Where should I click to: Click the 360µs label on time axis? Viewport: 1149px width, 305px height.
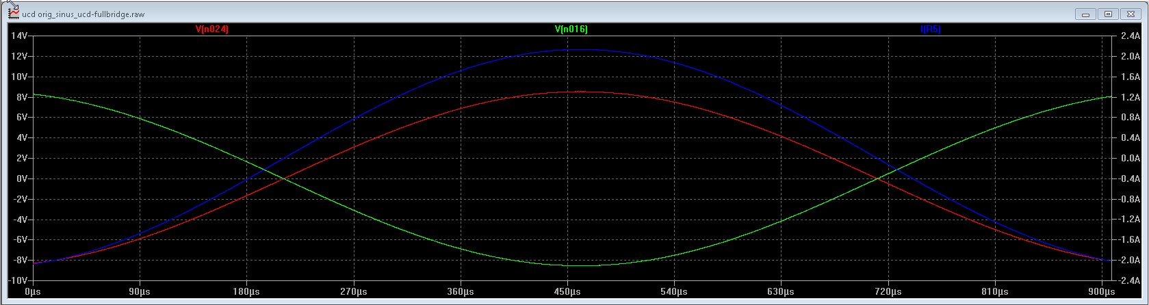(x=461, y=292)
